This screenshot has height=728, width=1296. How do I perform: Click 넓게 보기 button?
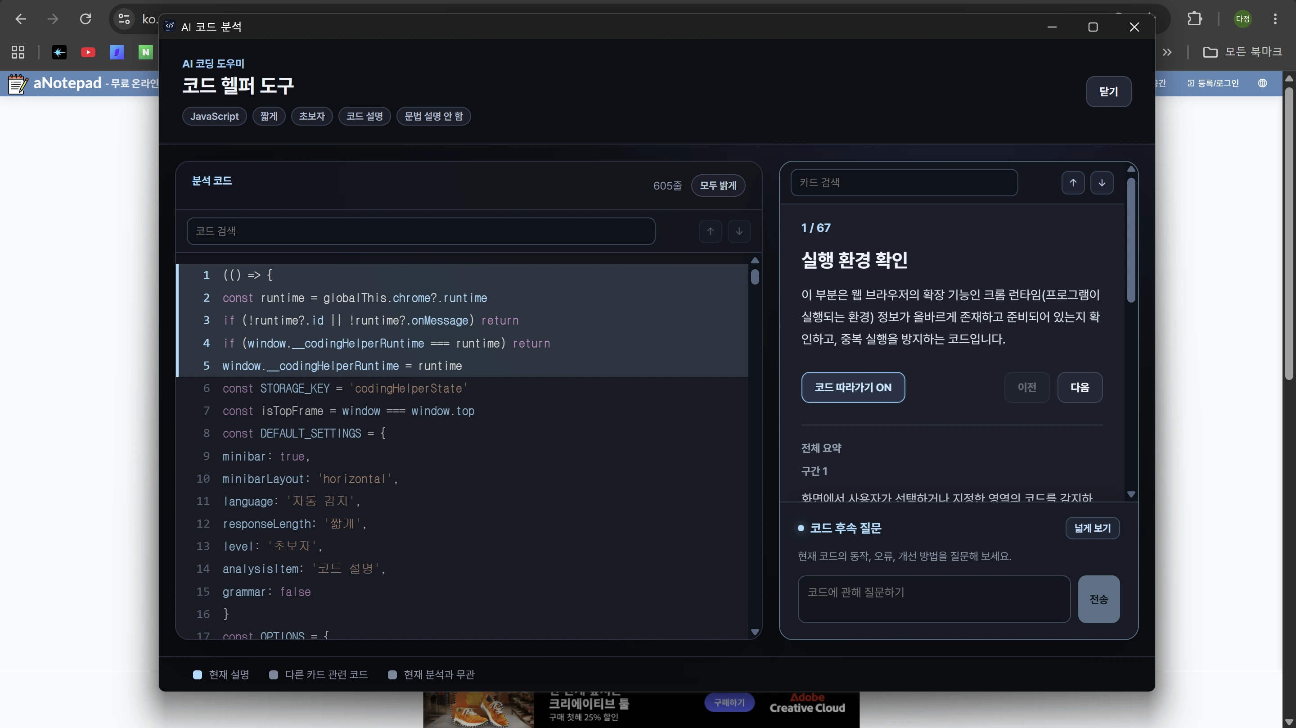pos(1092,528)
